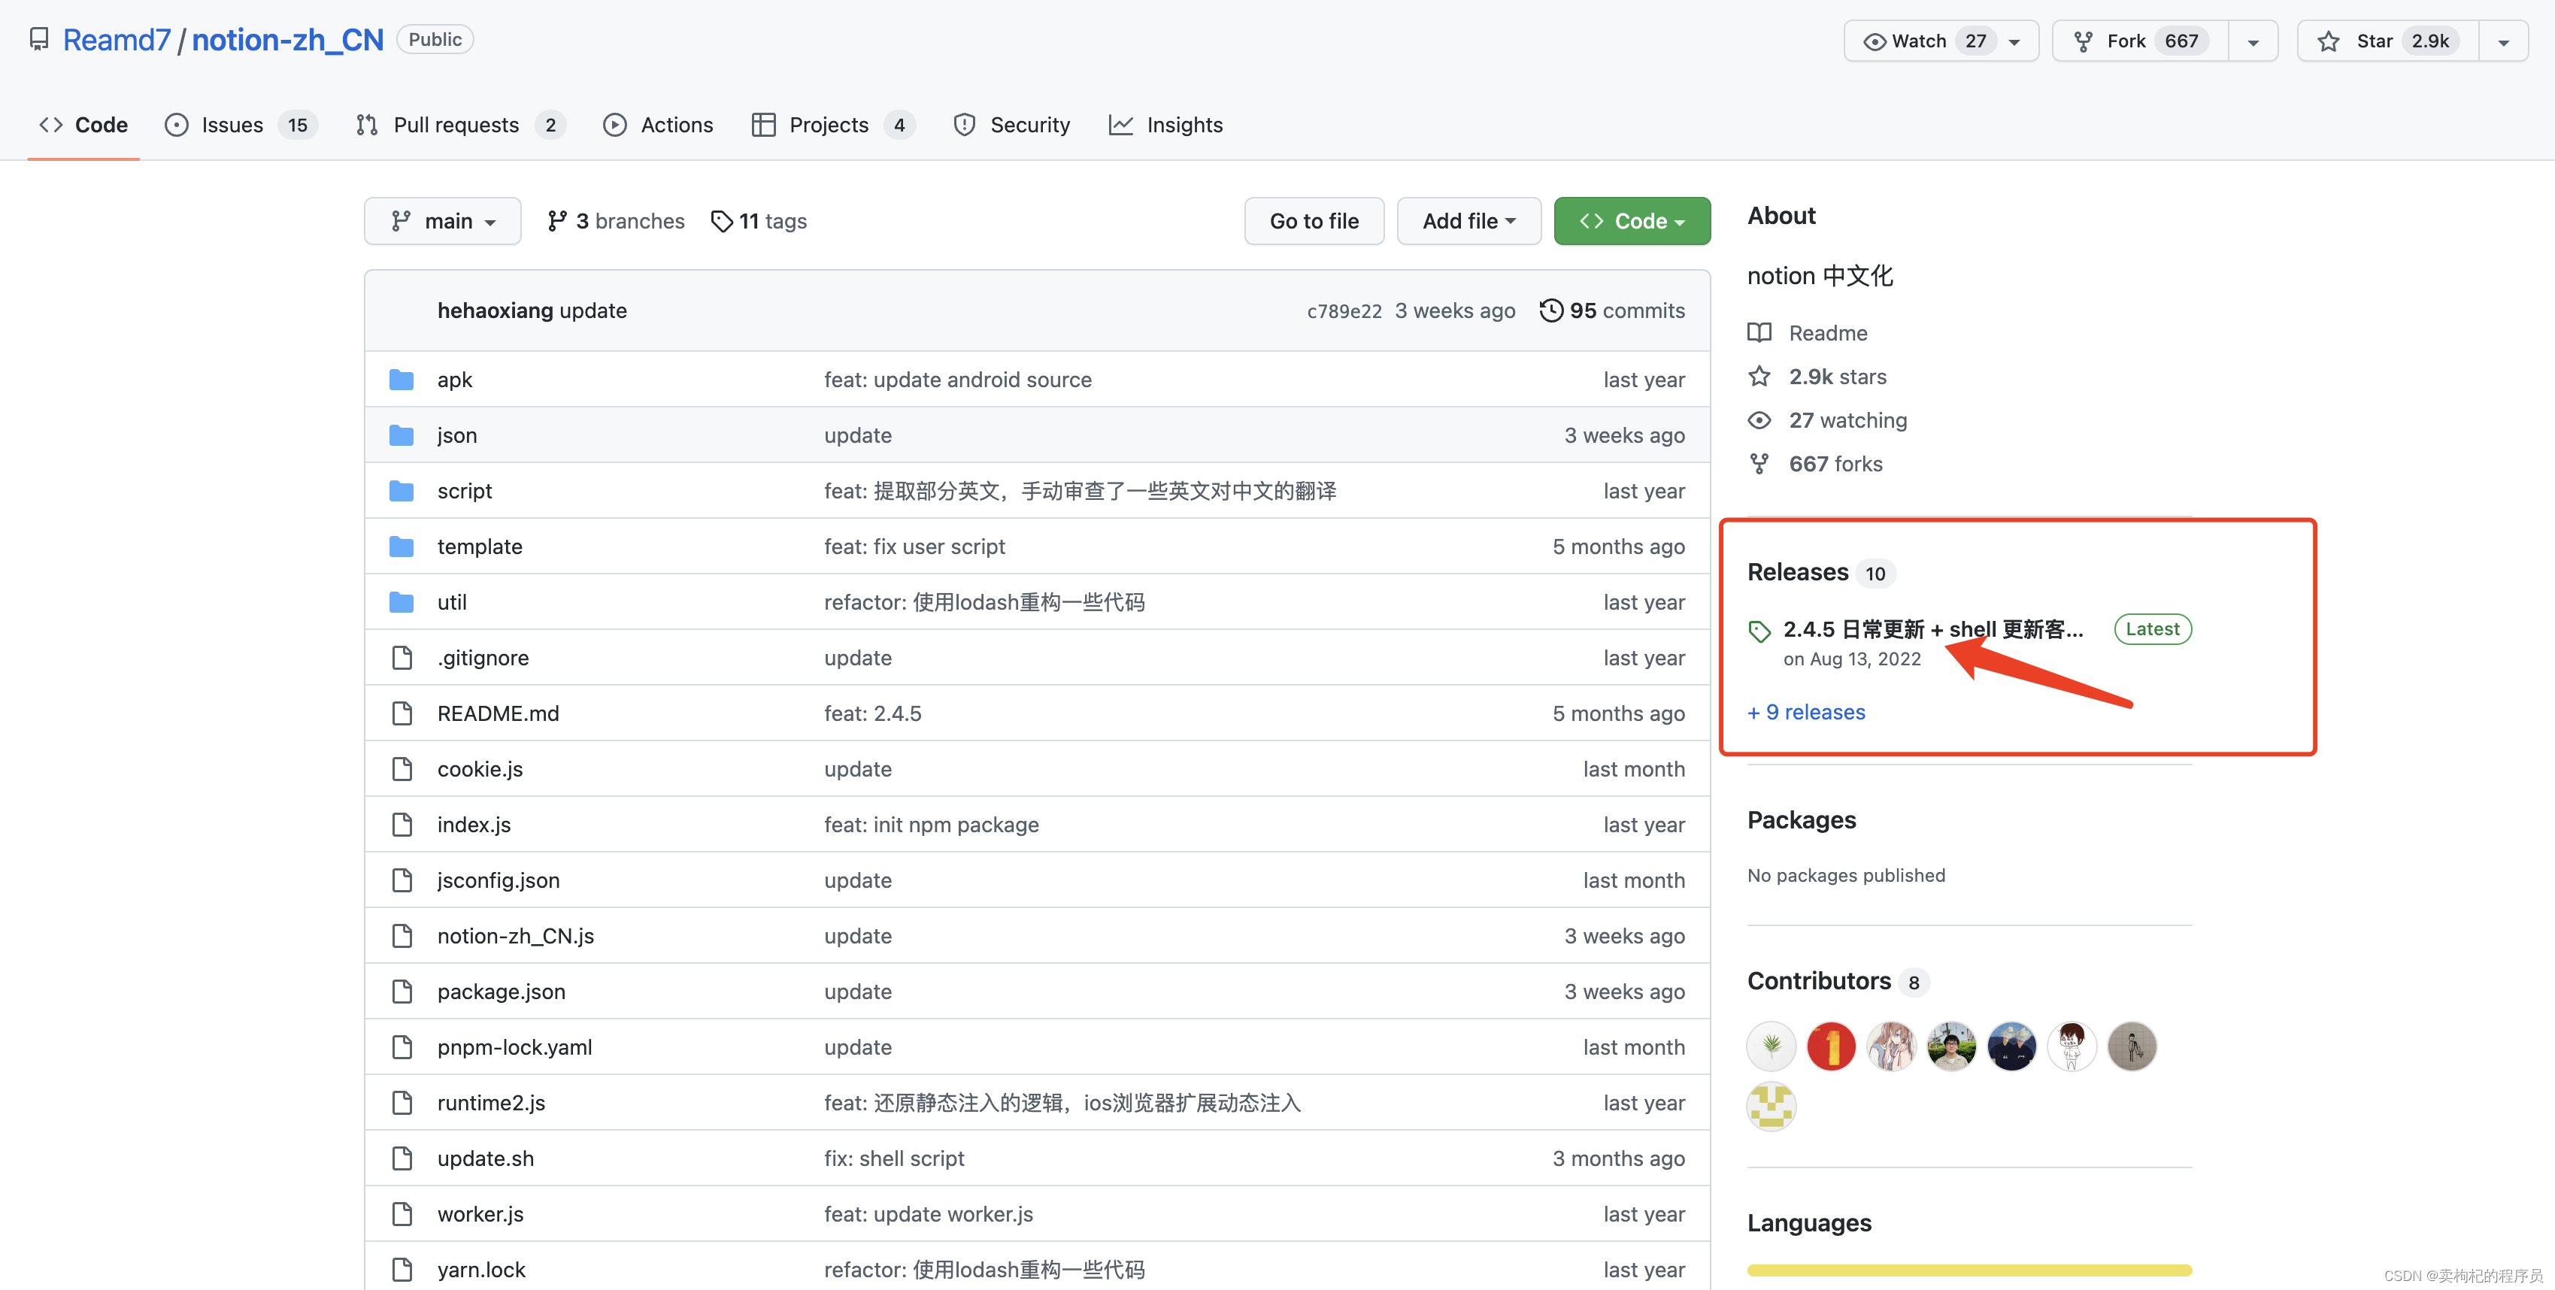Open commit message 'feat: init npm package'
This screenshot has height=1290, width=2555.
click(x=932, y=825)
